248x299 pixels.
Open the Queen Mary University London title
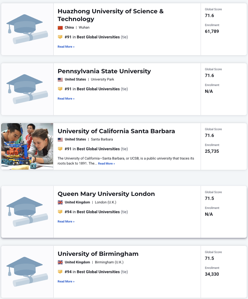[x=106, y=194]
